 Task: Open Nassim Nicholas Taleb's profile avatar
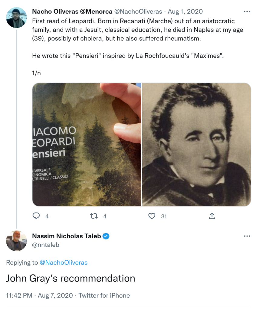(16, 241)
